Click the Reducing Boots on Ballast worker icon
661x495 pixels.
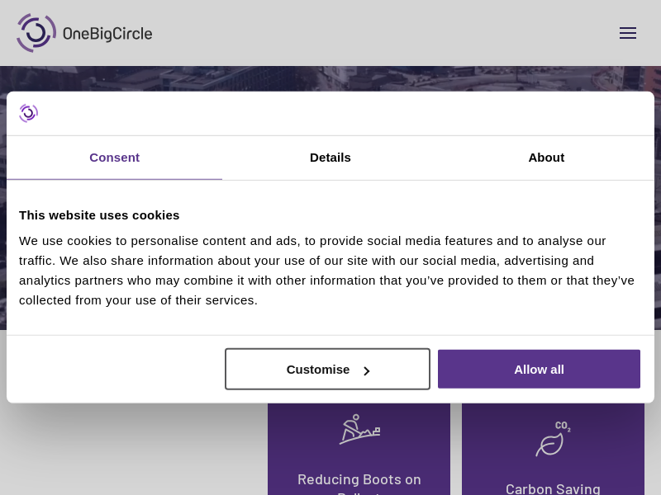(x=359, y=430)
